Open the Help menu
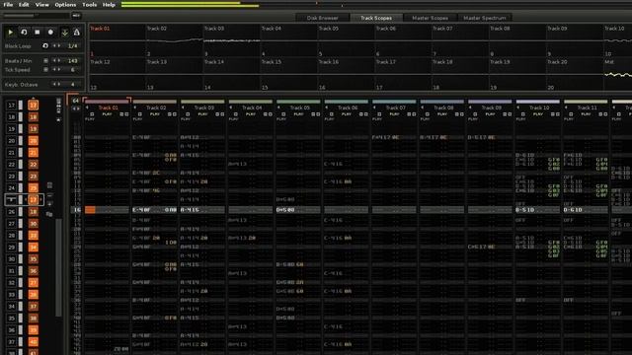The width and height of the screenshot is (632, 355). 109,5
